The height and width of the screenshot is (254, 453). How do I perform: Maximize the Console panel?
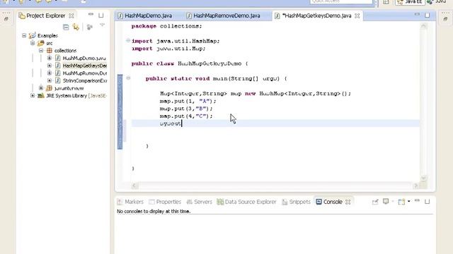[427, 202]
